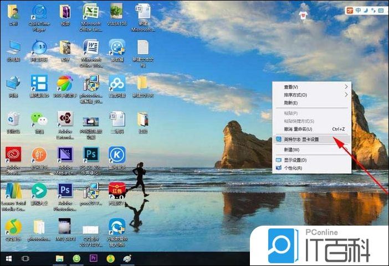
Task: Open the Baidu Netdisk cloud icon
Action: (116, 83)
